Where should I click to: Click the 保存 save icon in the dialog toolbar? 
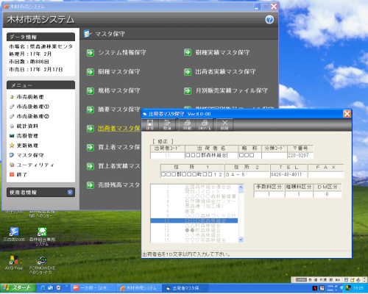click(x=150, y=125)
